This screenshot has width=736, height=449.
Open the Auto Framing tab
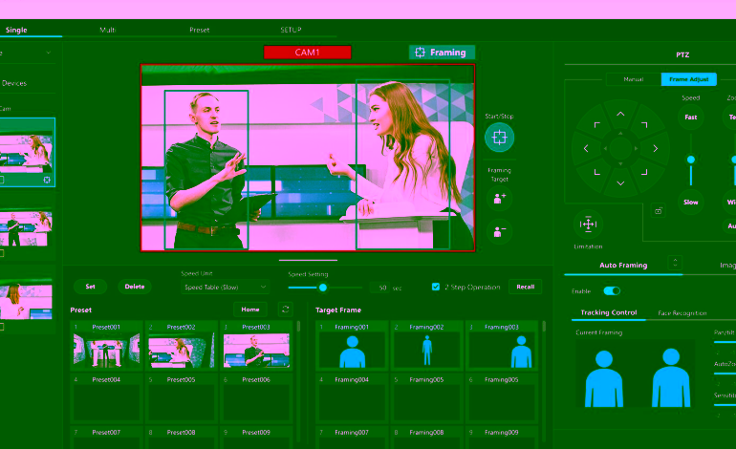click(623, 265)
